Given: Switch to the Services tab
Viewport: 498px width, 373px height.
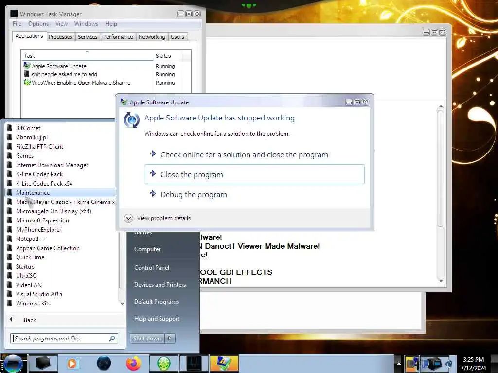Looking at the screenshot, I should click(88, 37).
